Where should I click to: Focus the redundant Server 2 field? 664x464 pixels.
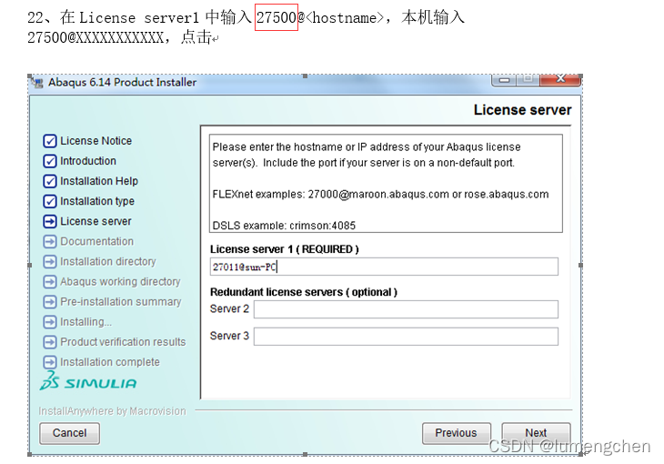[406, 309]
